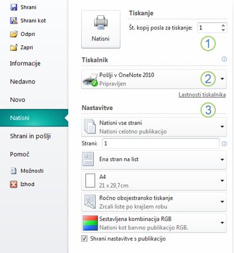This screenshot has height=253, width=234.
Task: Click the info icon next to Strani field
Action: coord(224,144)
